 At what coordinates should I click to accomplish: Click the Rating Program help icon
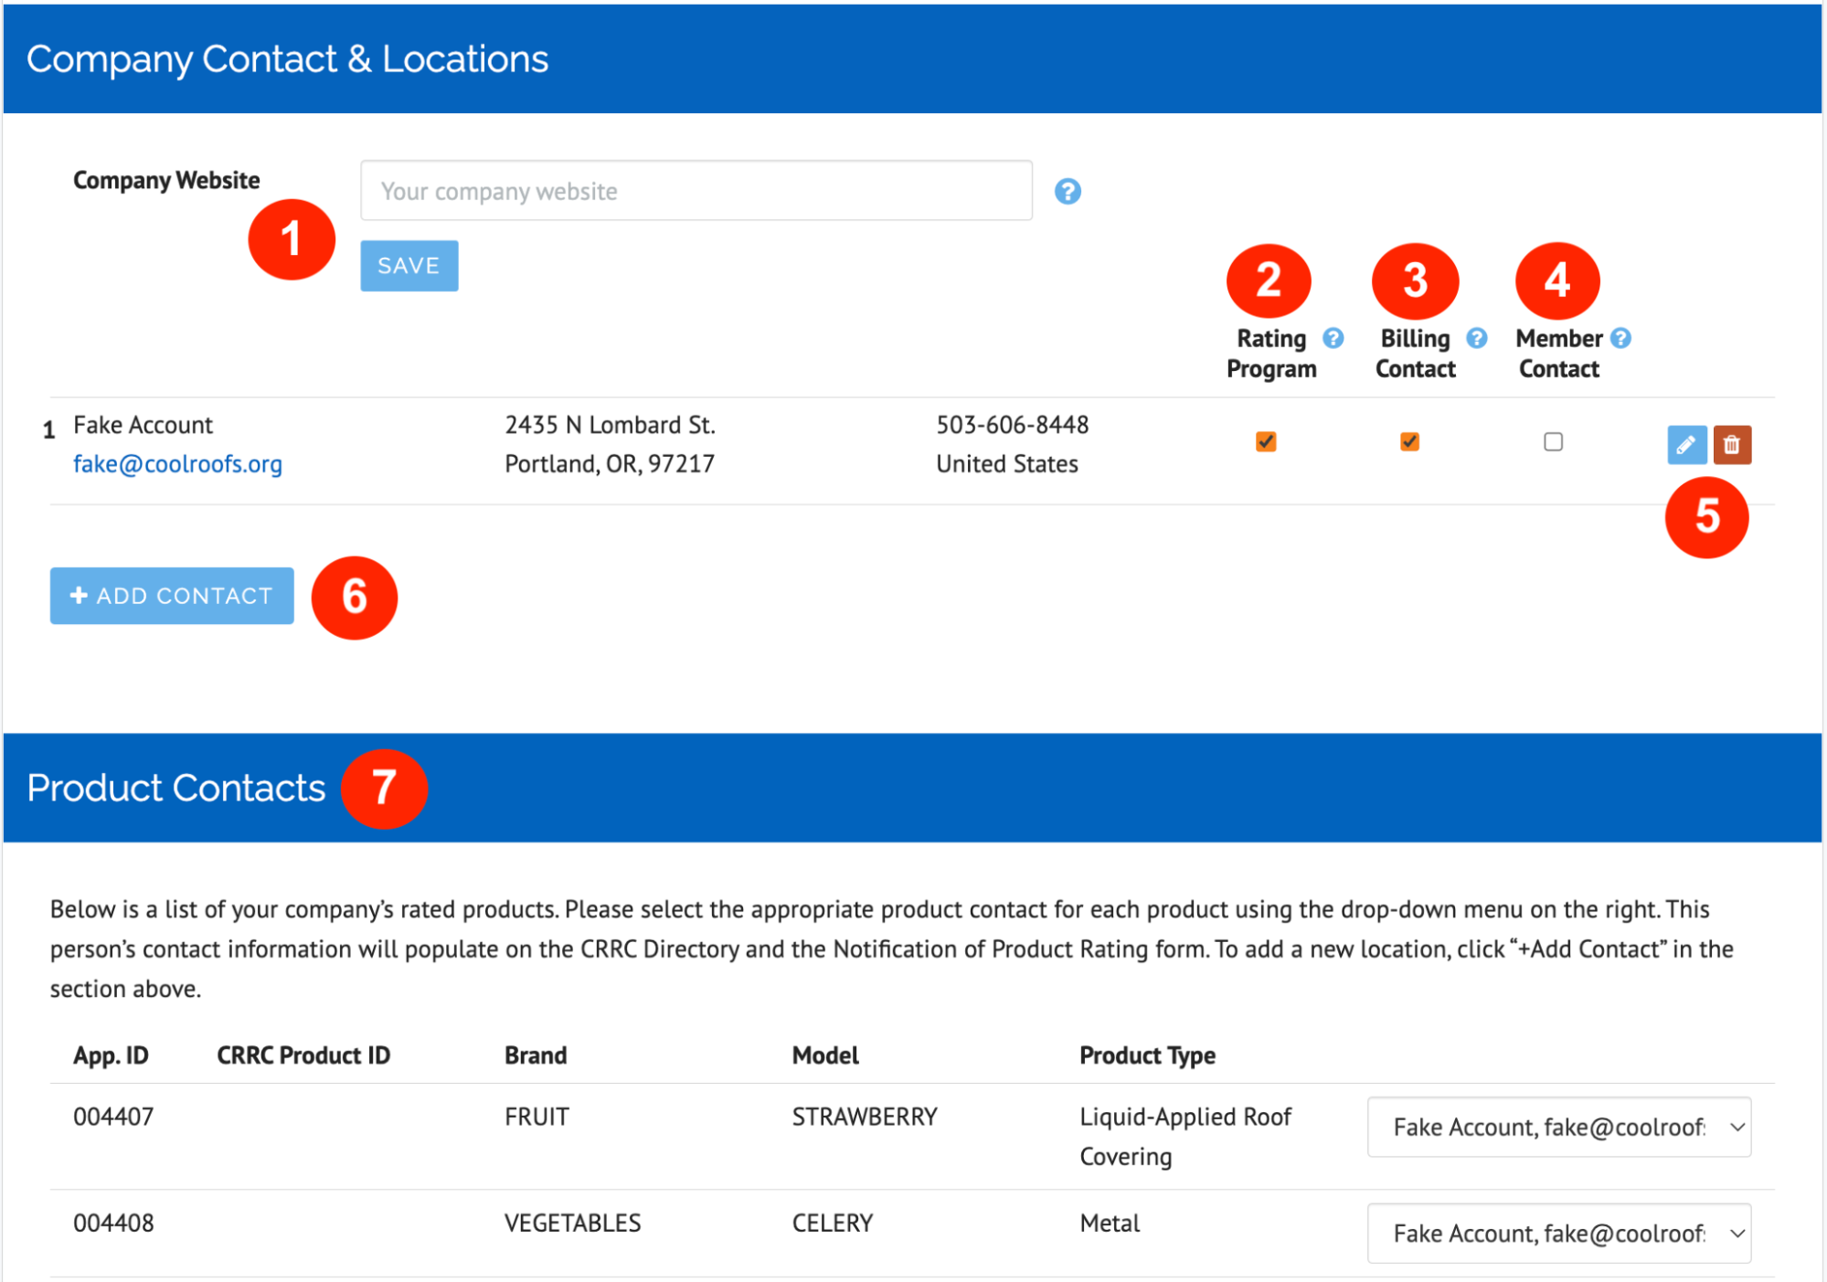(x=1333, y=337)
